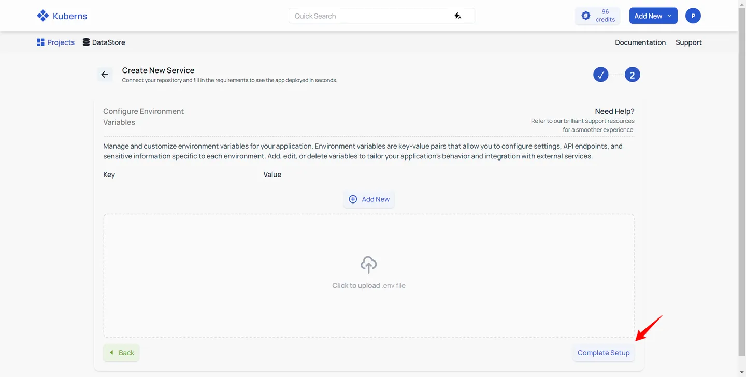Click the step 2 circle indicator
Viewport: 746px width, 377px height.
click(632, 75)
